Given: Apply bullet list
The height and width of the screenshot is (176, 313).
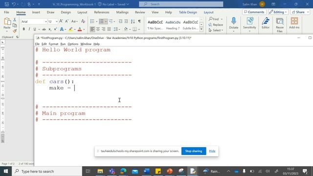Looking at the screenshot, I should point(92,22).
